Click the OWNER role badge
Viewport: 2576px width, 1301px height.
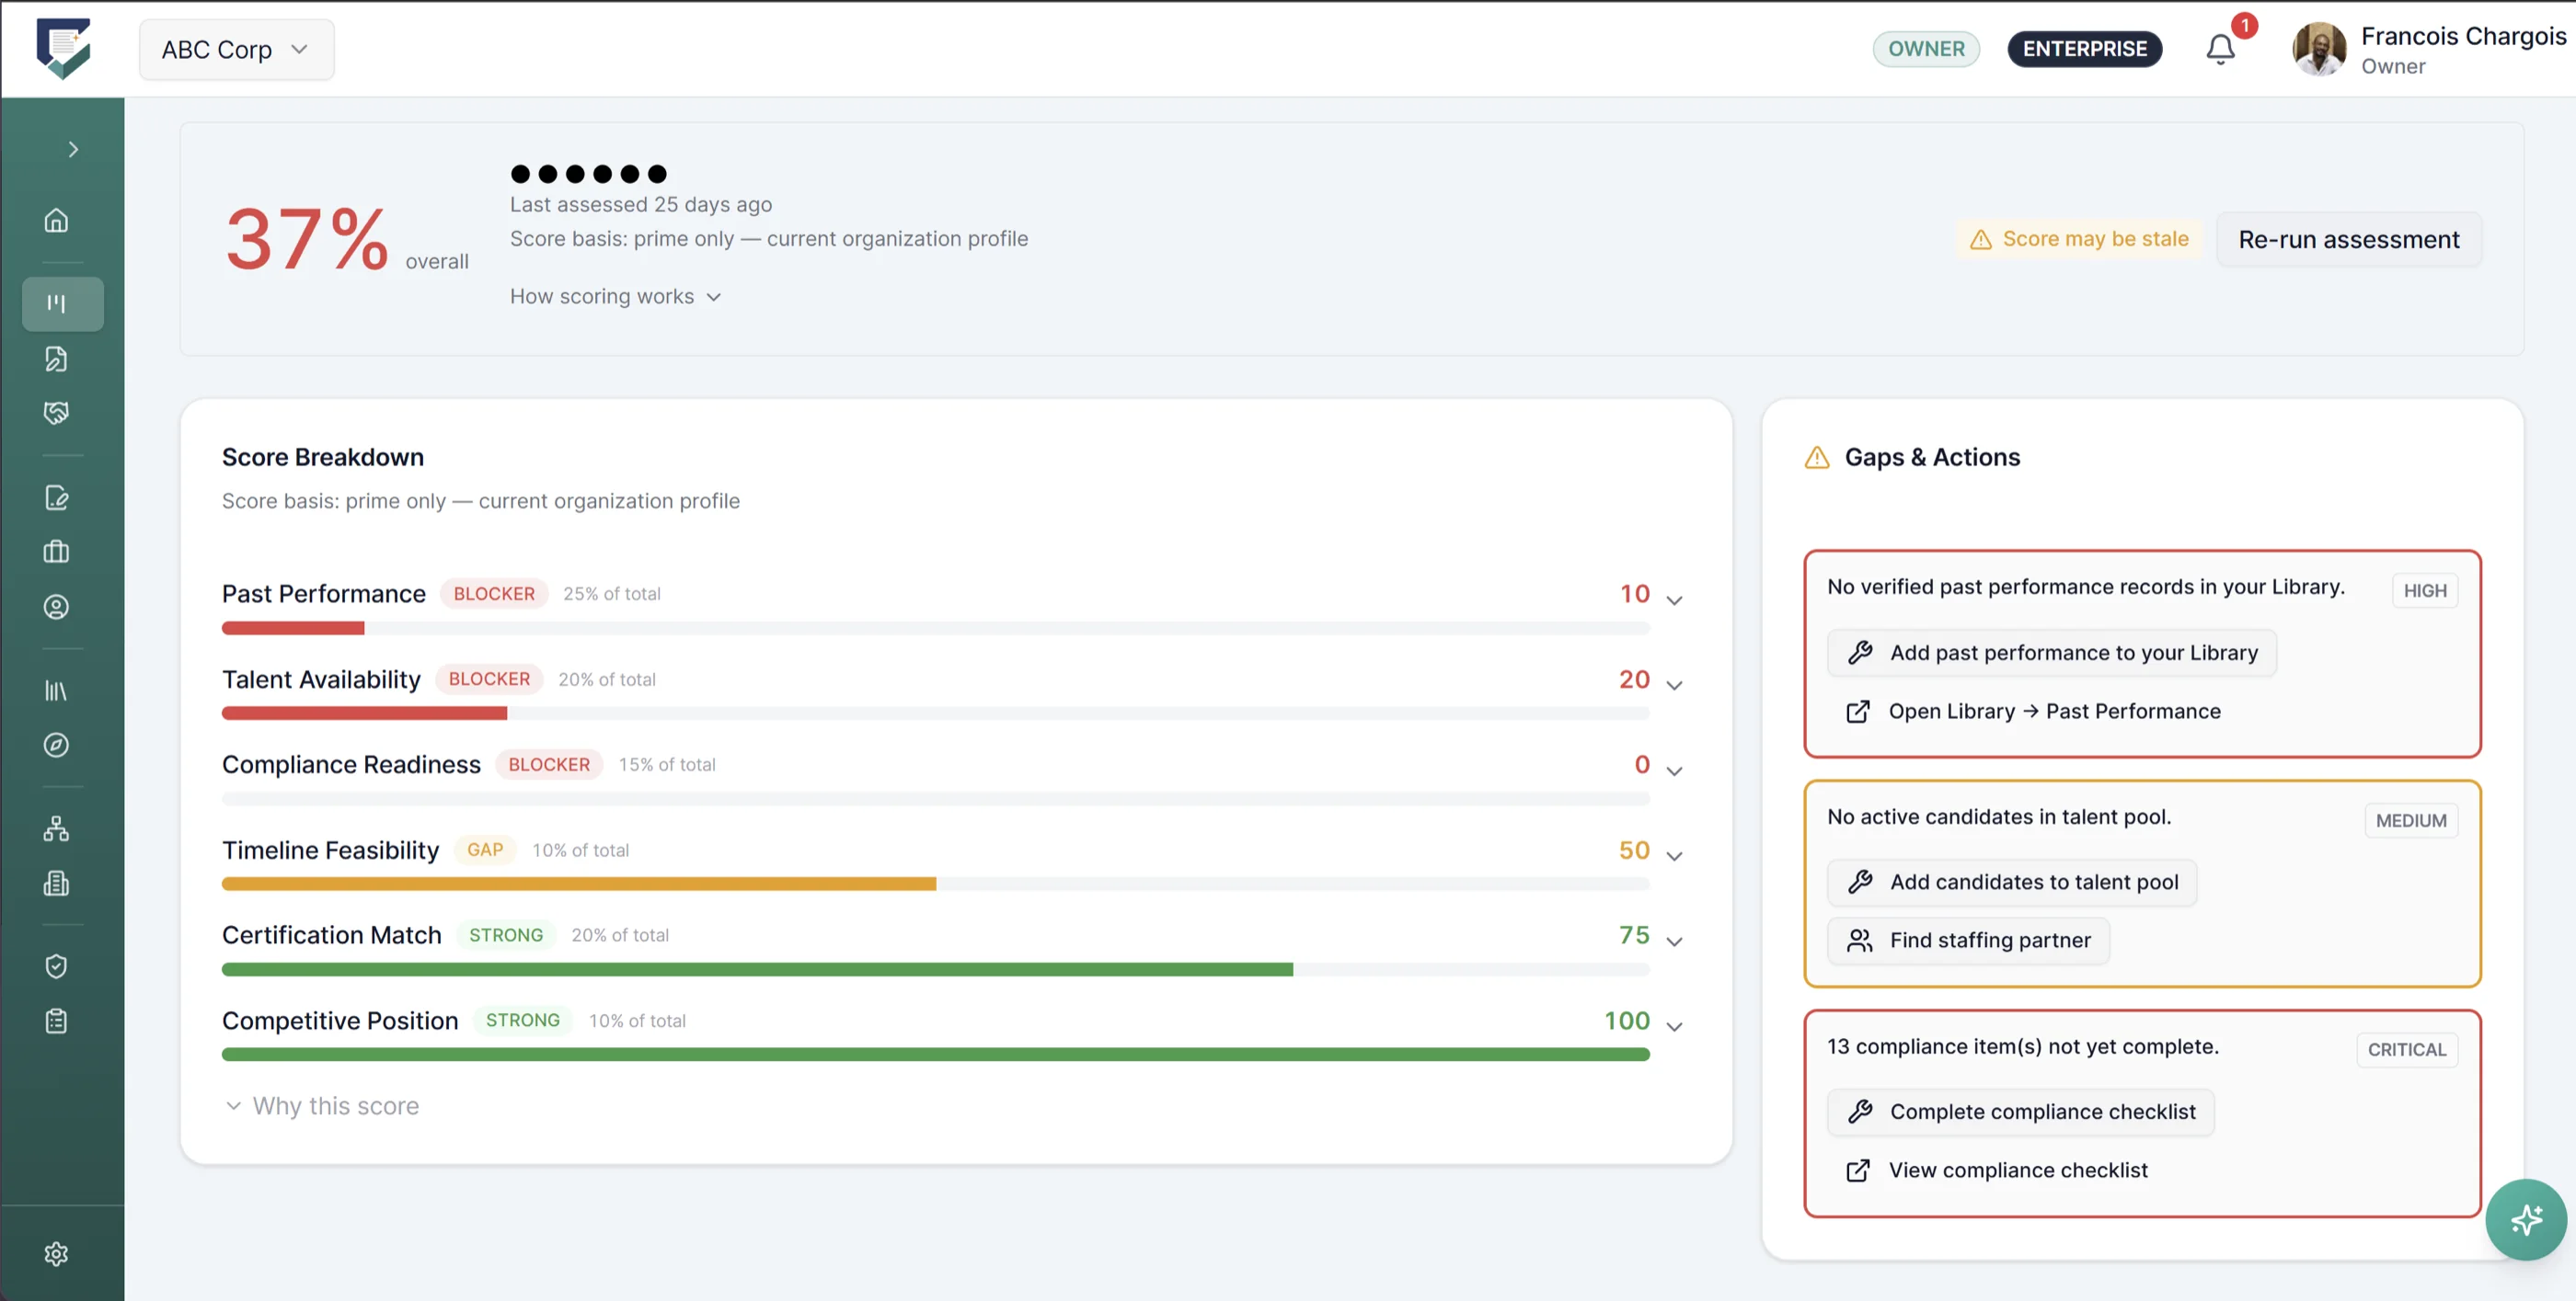coord(1926,49)
